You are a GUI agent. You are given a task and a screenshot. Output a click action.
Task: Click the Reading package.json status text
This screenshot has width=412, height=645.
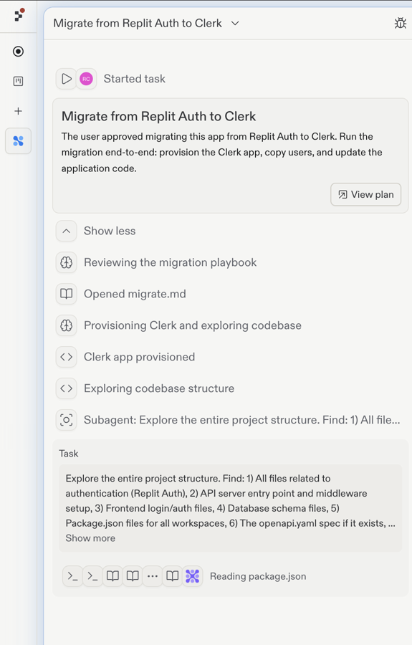[x=258, y=576]
